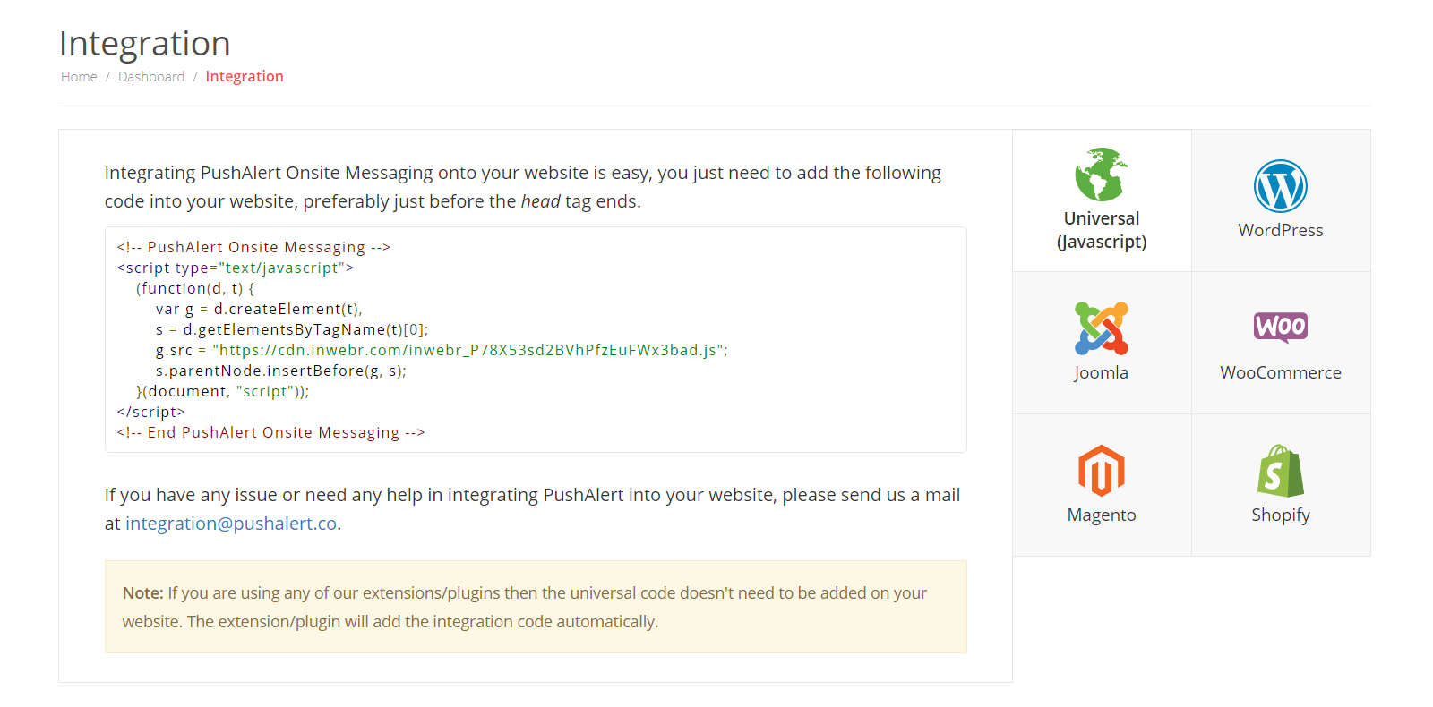
Task: Switch to the Magento label
Action: pyautogui.click(x=1102, y=515)
